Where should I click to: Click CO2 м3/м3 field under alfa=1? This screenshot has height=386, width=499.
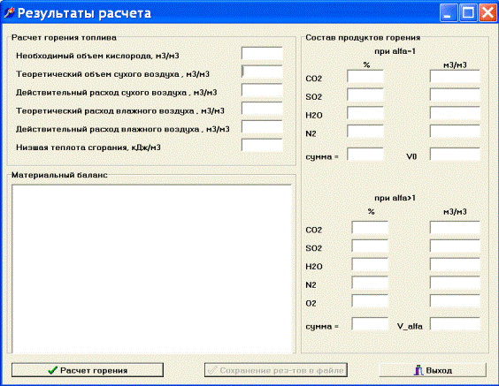point(455,77)
